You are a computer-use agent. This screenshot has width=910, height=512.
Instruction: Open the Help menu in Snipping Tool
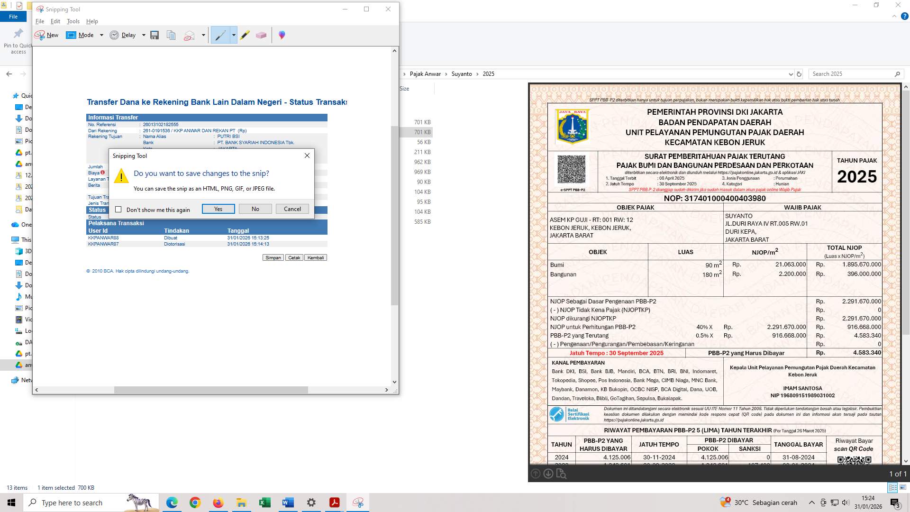click(92, 21)
